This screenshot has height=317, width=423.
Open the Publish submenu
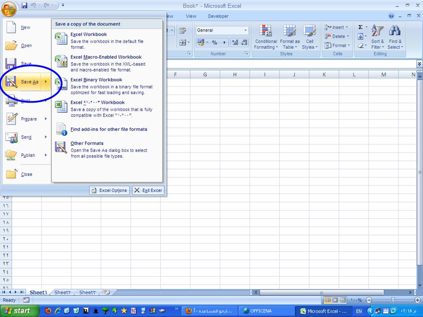pos(26,155)
